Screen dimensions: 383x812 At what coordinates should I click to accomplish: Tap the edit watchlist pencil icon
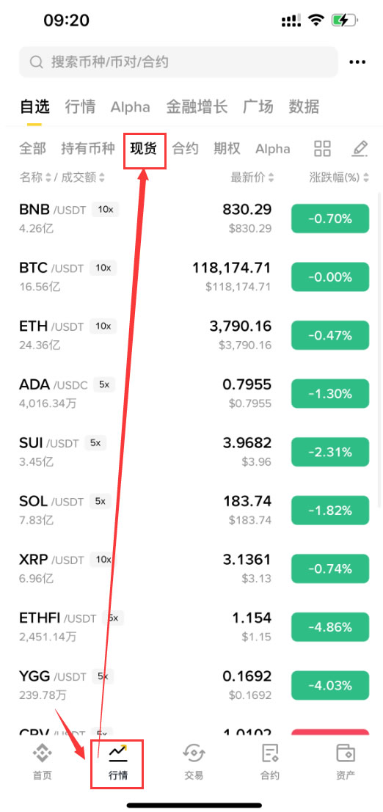360,148
